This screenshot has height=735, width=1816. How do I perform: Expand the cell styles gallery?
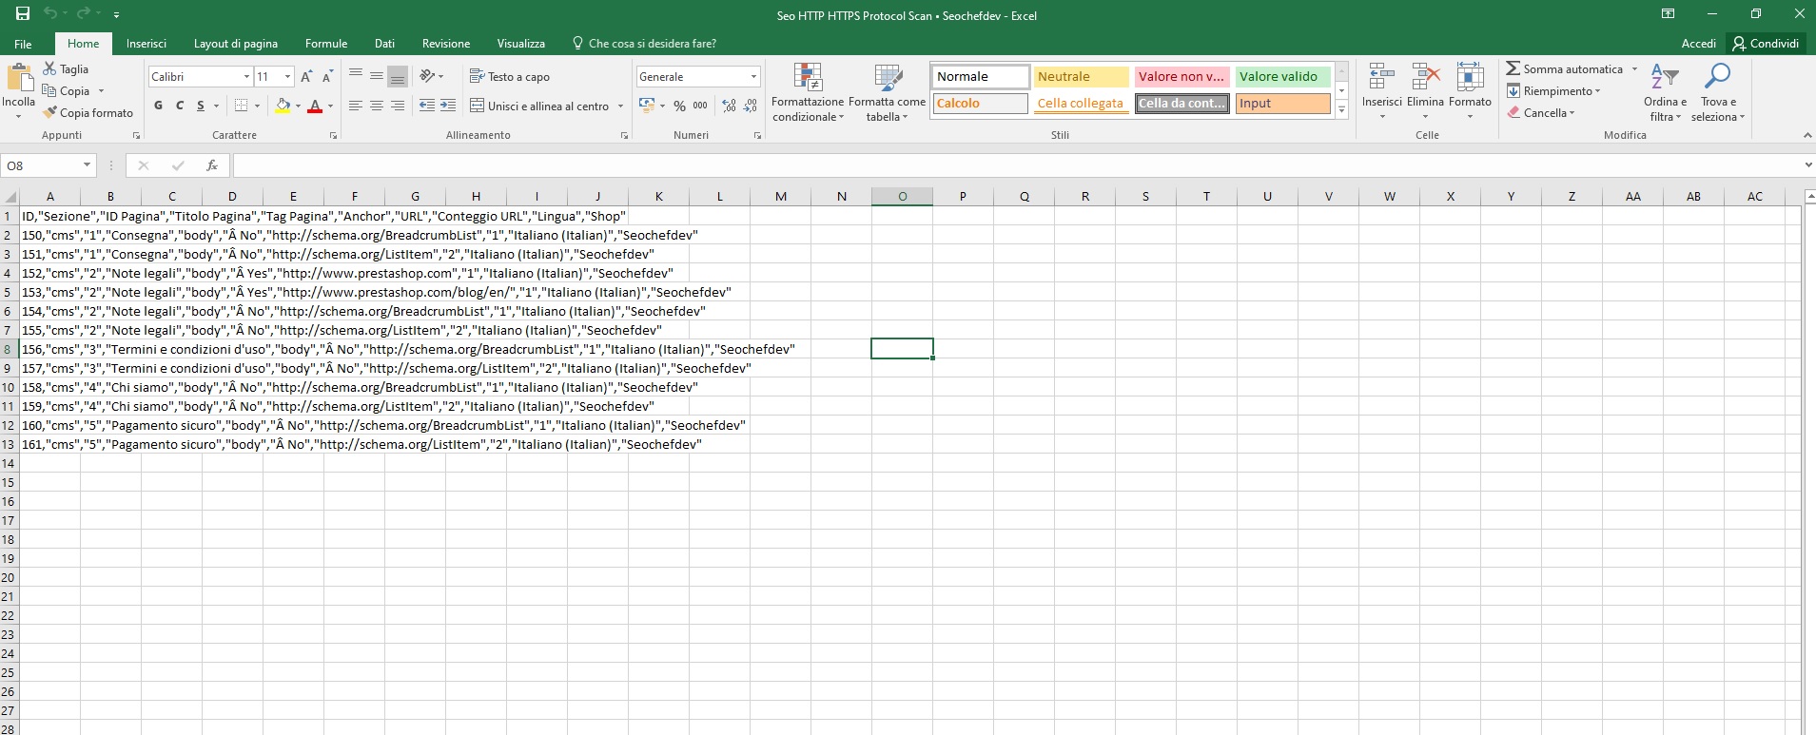[1342, 110]
